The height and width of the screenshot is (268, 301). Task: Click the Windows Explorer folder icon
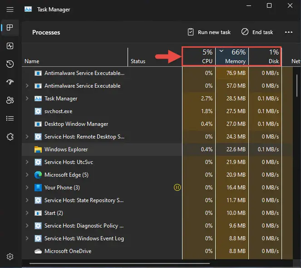coord(38,149)
